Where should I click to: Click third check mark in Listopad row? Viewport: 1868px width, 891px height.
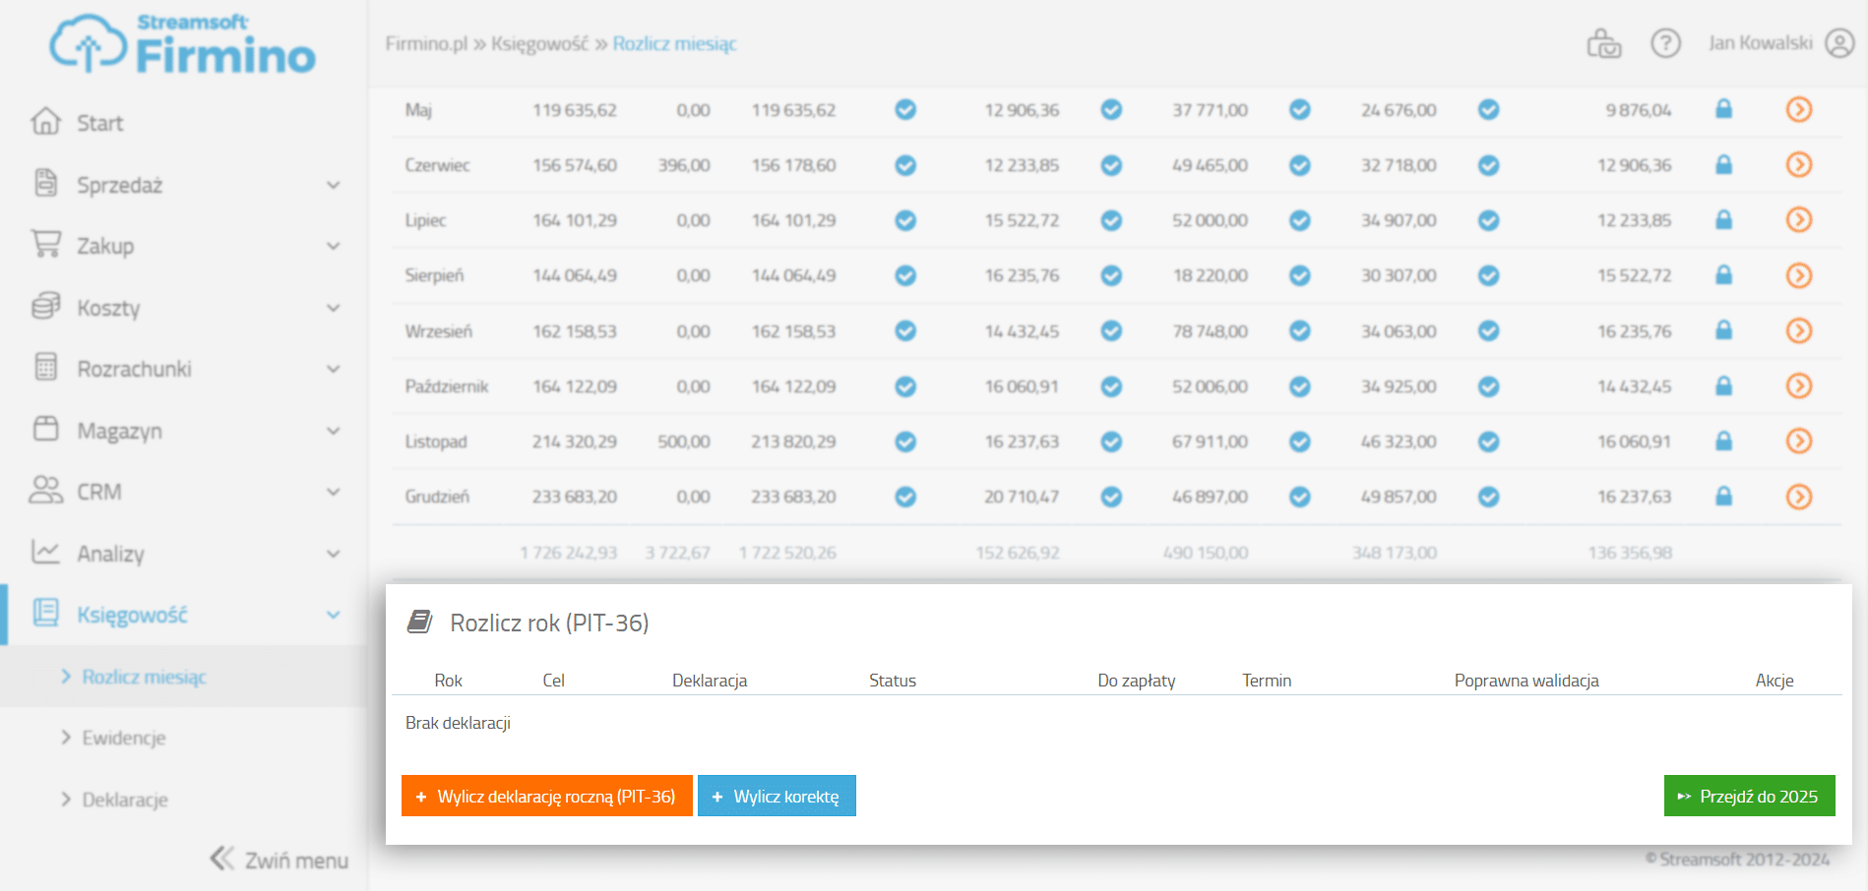1300,442
